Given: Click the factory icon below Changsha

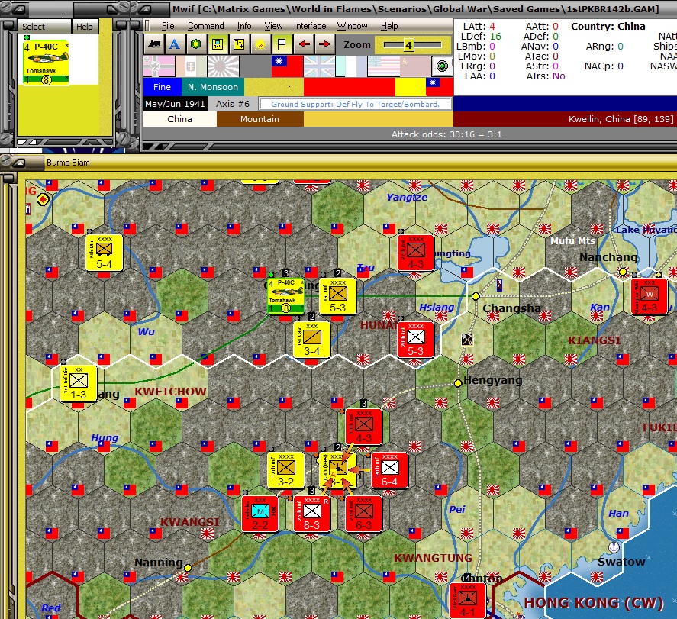Looking at the screenshot, I should pyautogui.click(x=467, y=340).
